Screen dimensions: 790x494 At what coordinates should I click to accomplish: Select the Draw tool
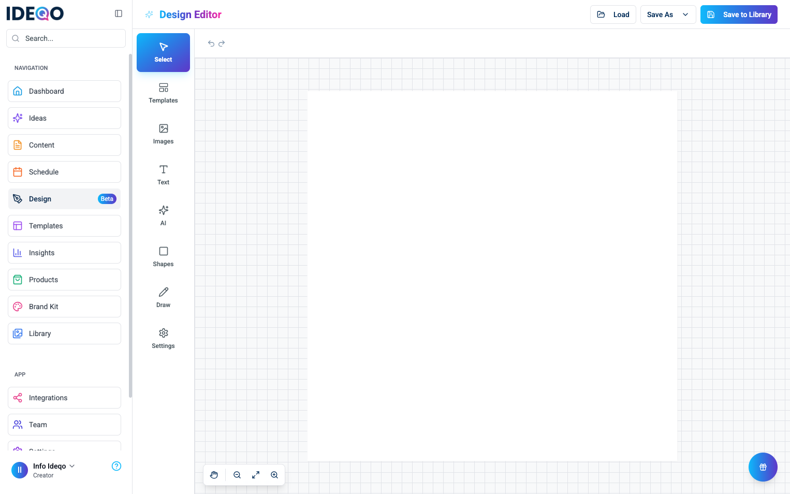click(163, 297)
